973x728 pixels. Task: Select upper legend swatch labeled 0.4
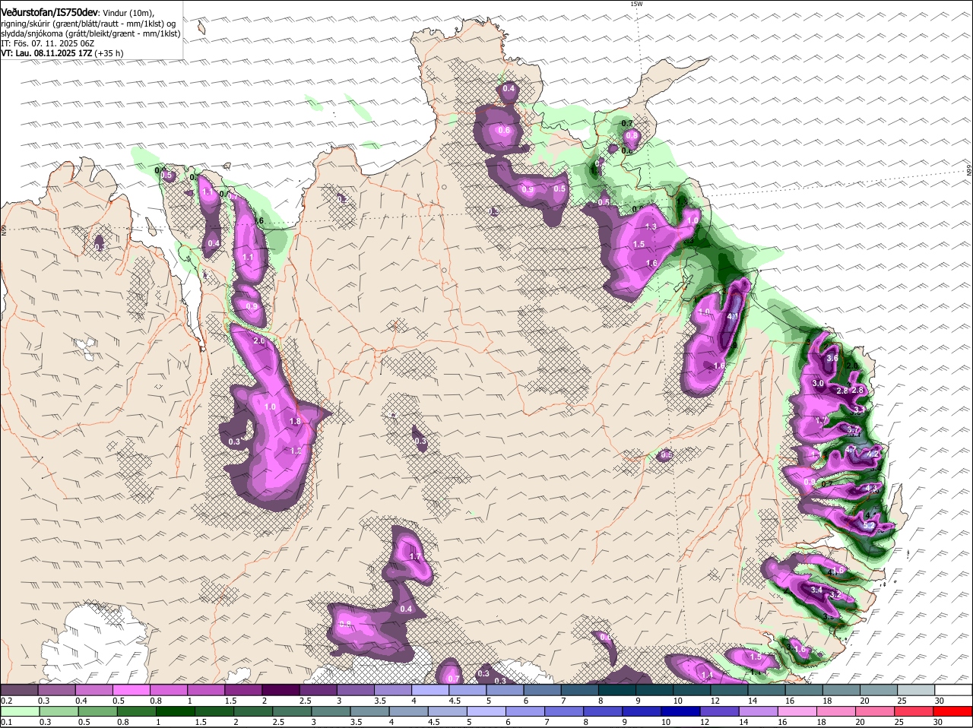click(x=93, y=690)
